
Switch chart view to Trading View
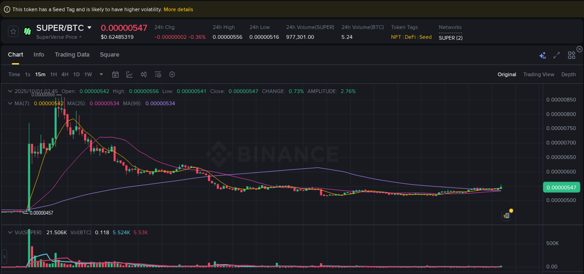pyautogui.click(x=538, y=74)
